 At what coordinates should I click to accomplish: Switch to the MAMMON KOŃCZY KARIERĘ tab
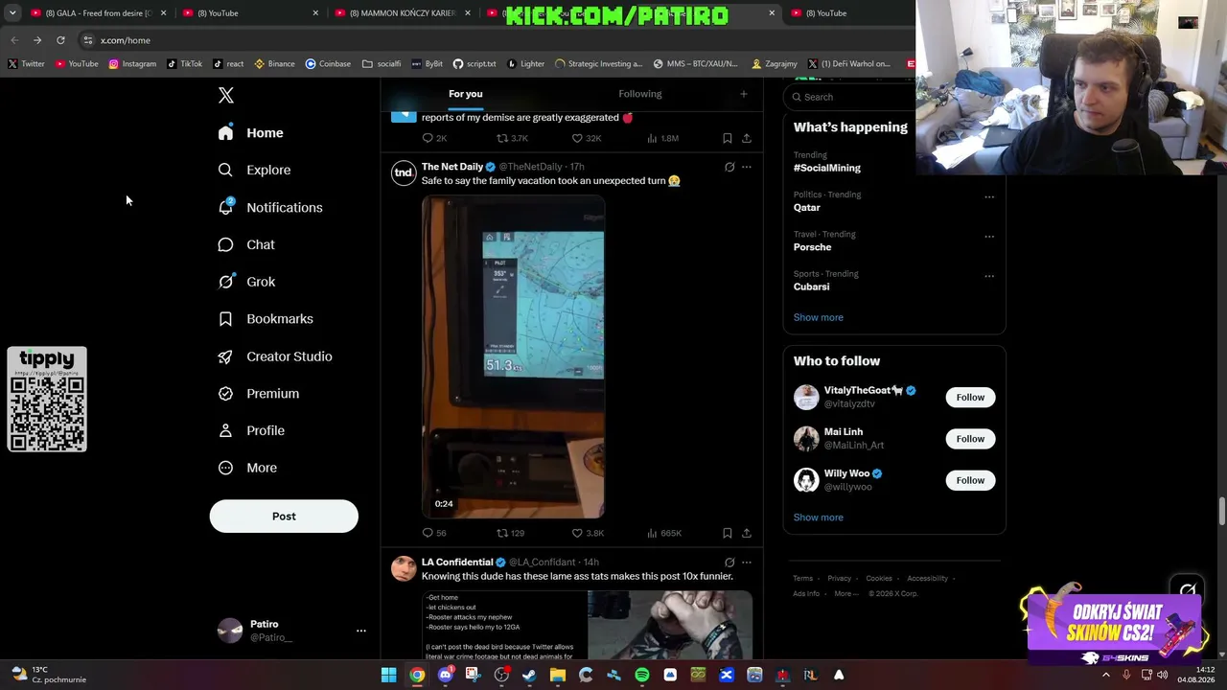[403, 13]
